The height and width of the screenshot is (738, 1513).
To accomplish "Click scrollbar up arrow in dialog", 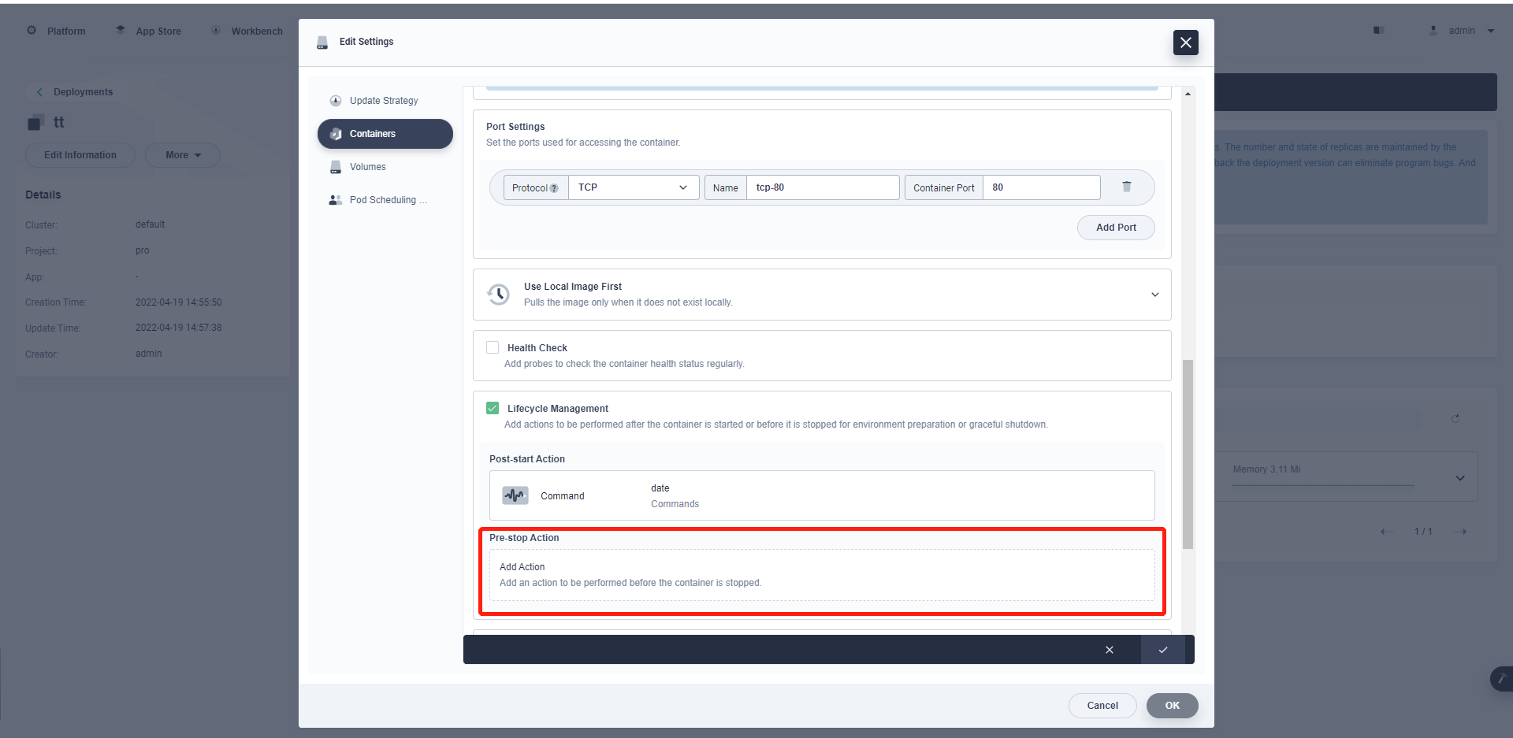I will coord(1188,94).
